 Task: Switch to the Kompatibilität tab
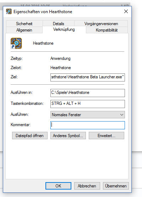coord(107,30)
